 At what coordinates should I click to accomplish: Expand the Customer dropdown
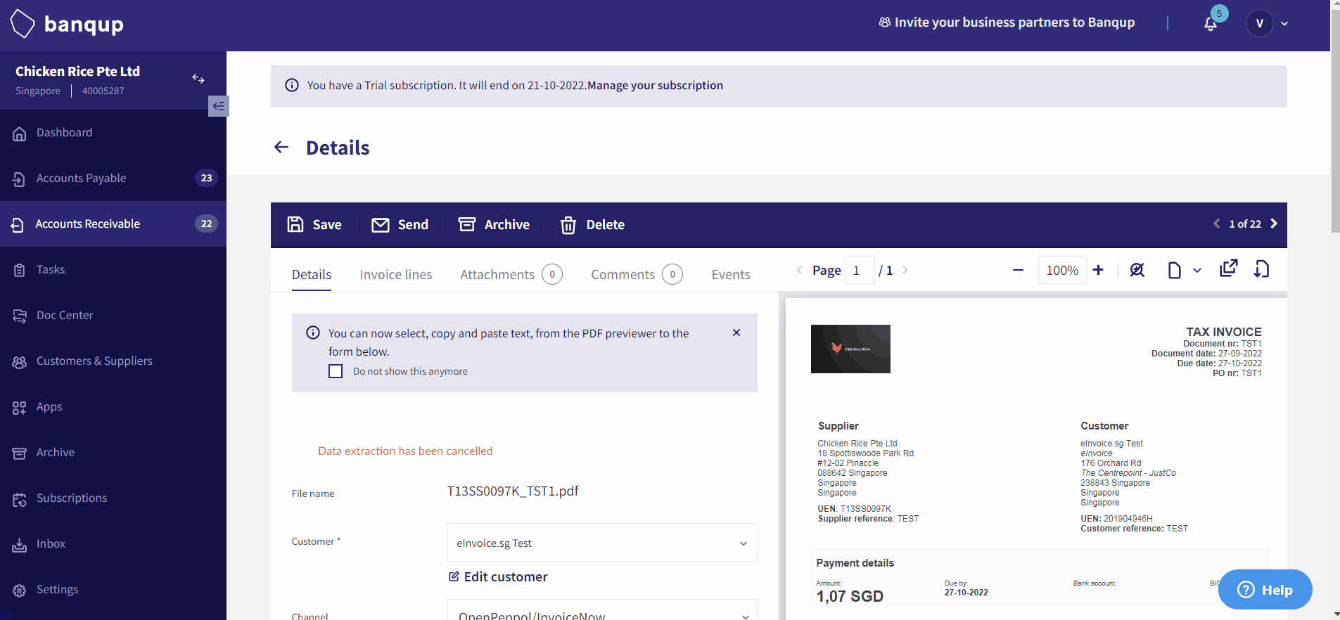[x=744, y=543]
